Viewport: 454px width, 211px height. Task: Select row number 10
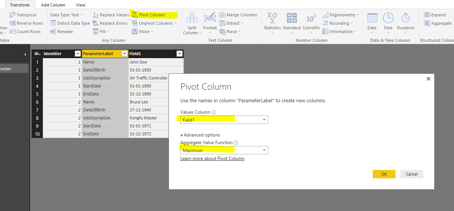pyautogui.click(x=37, y=134)
